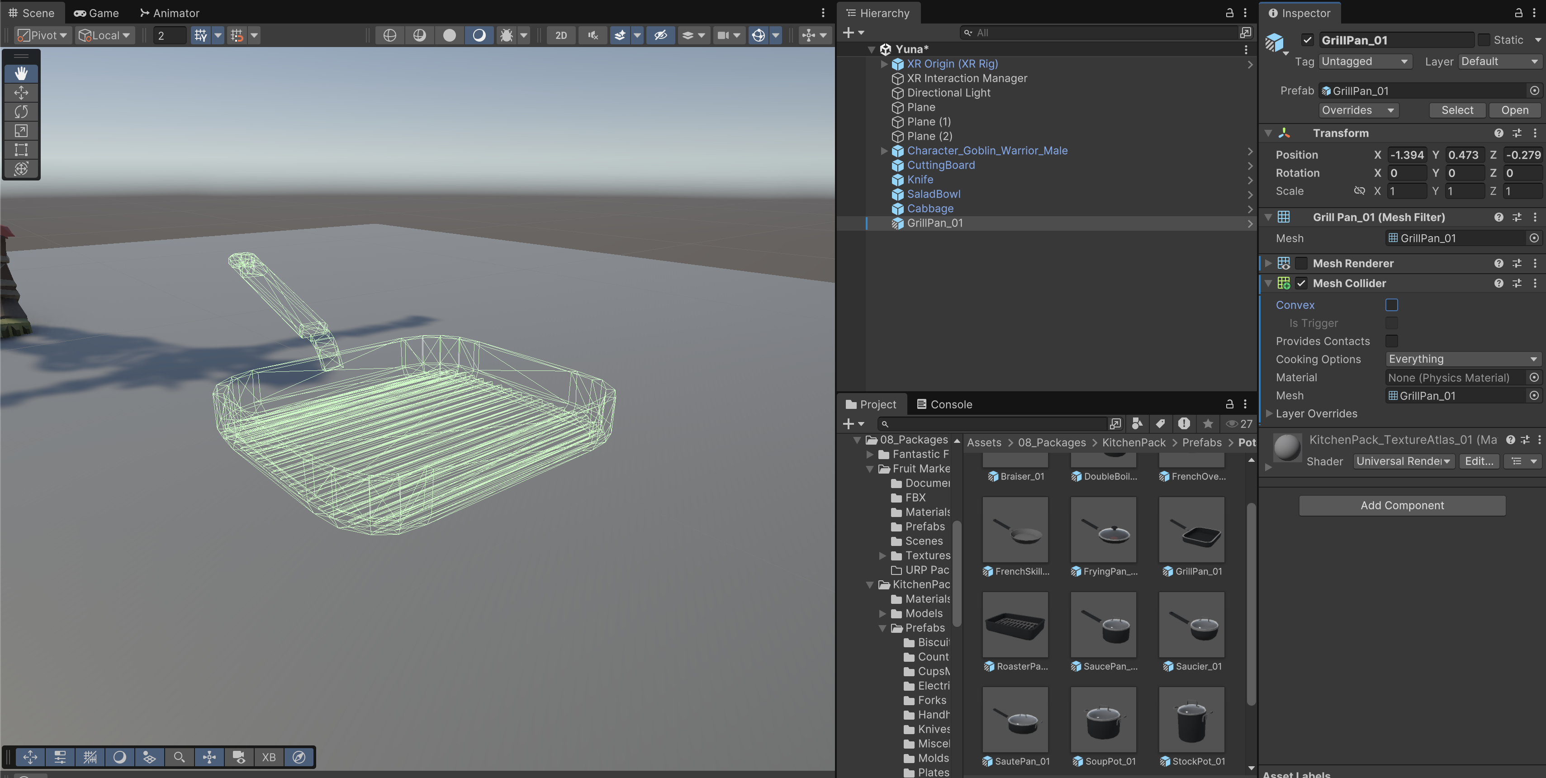Filter project search by label icon
The image size is (1546, 778).
pos(1160,424)
